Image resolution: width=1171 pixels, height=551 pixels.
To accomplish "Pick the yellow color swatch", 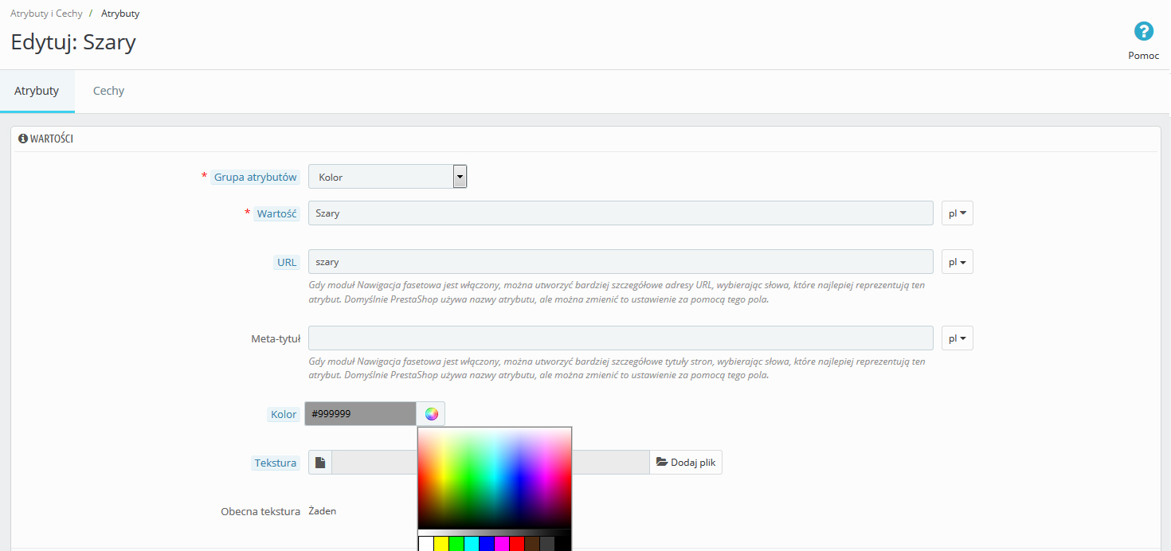I will (441, 544).
